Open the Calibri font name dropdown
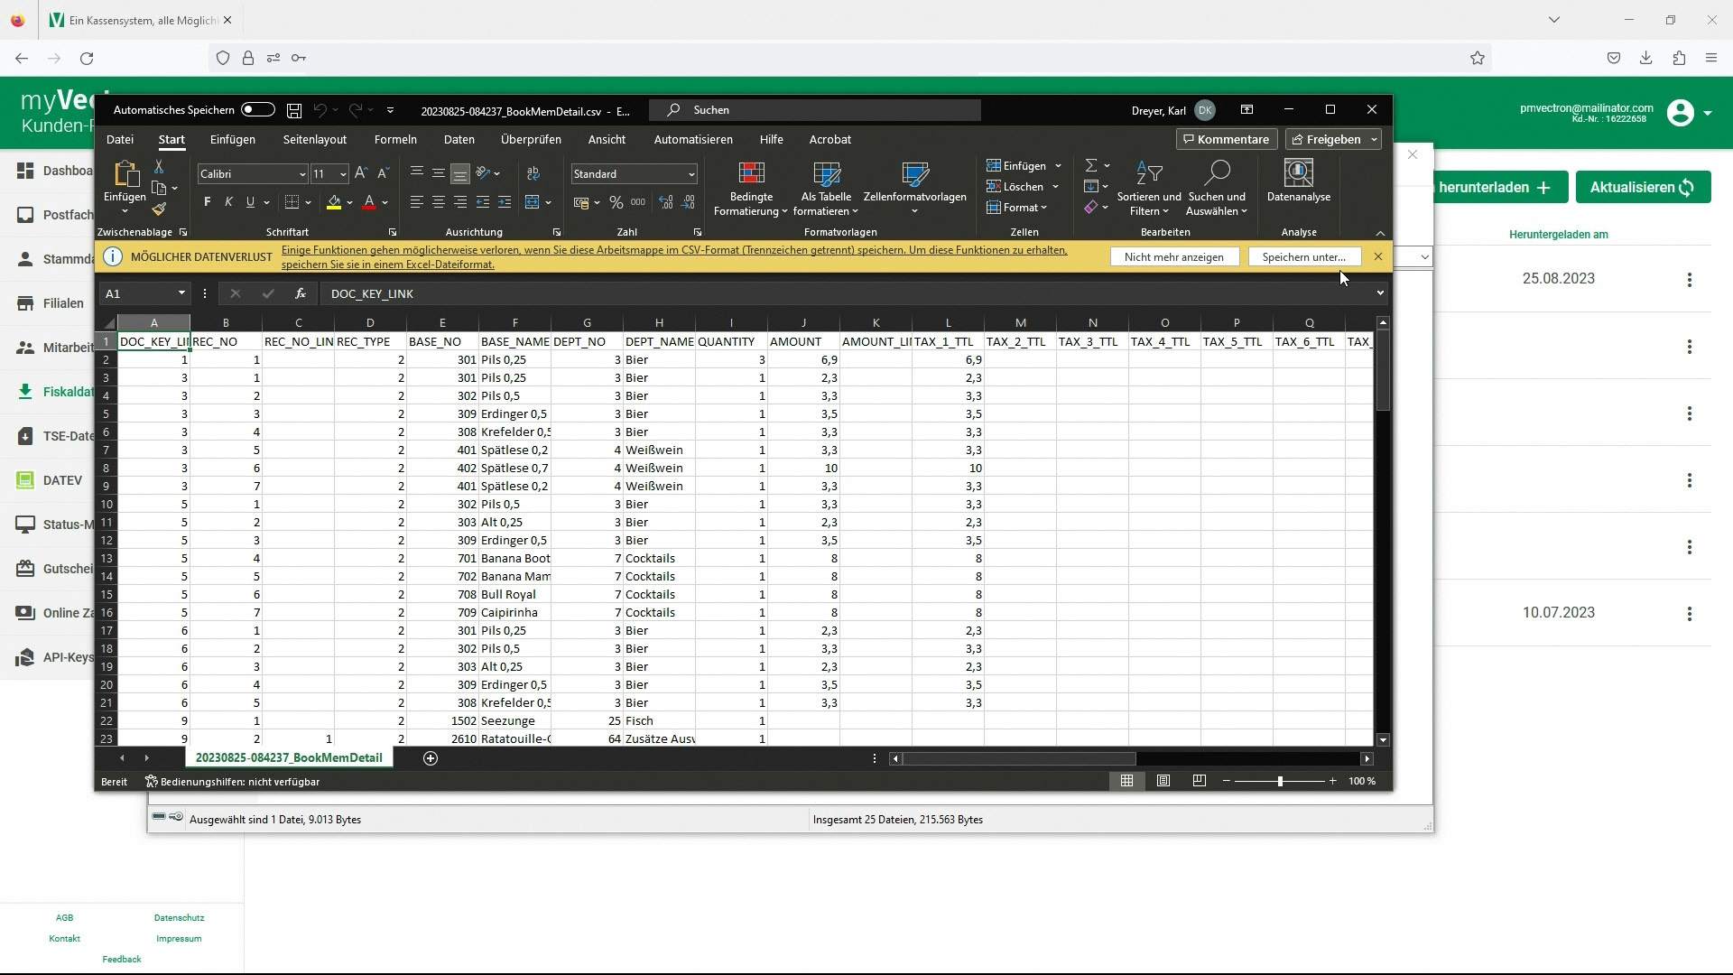Screen dimensions: 1733x975 [x=302, y=174]
